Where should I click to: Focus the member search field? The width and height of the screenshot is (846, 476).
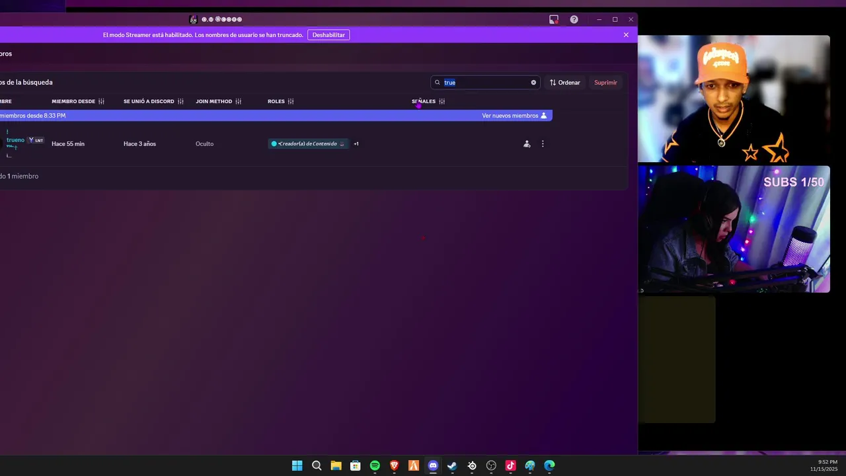coord(485,83)
